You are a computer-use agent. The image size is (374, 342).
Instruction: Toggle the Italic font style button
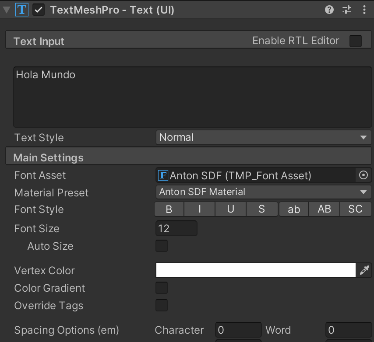click(x=200, y=209)
